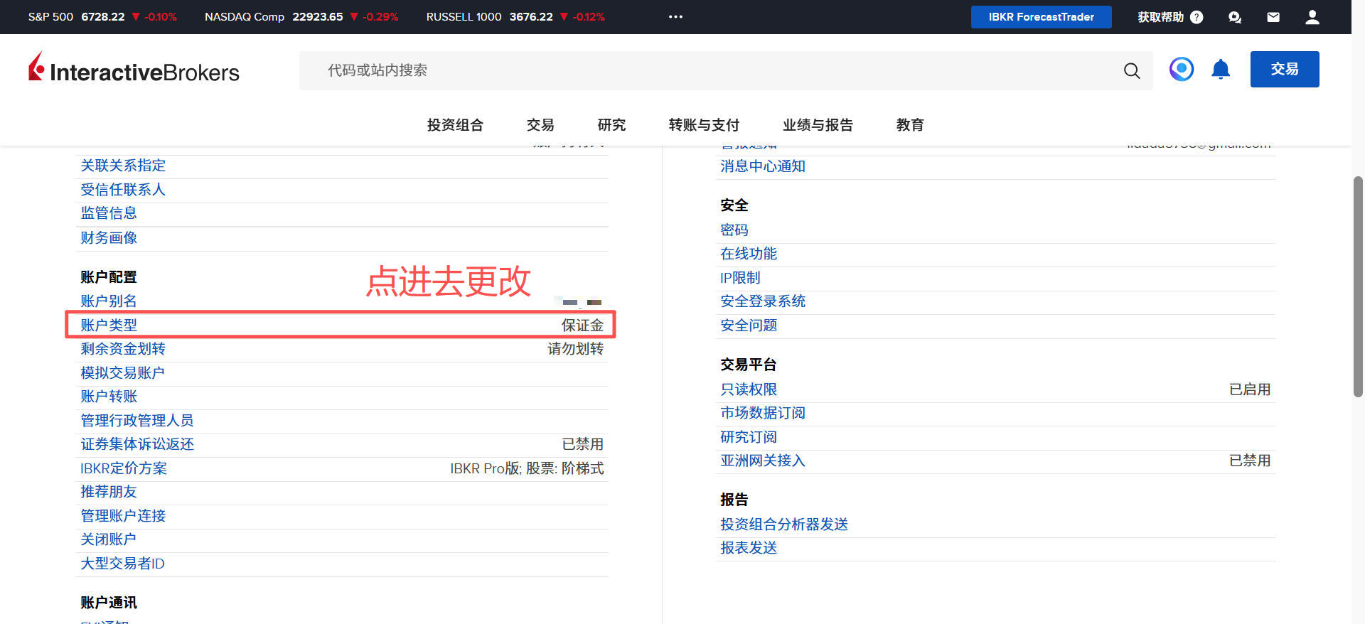
Task: Click the blue 交易 button
Action: tap(1284, 70)
